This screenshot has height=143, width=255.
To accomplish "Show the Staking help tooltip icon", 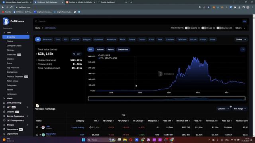I will 199,28.
